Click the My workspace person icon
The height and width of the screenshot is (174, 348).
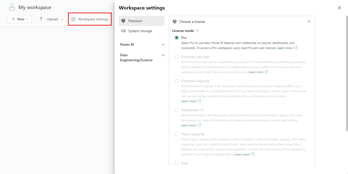pos(12,7)
